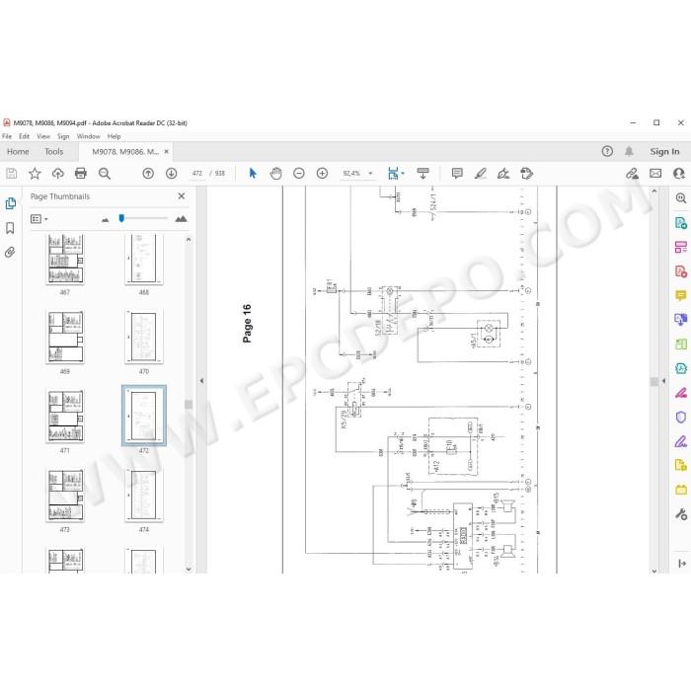The height and width of the screenshot is (691, 691).
Task: Select page 470 thumbnail
Action: [x=144, y=338]
